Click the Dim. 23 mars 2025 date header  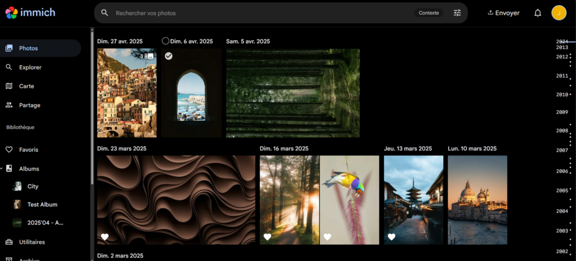(x=122, y=148)
